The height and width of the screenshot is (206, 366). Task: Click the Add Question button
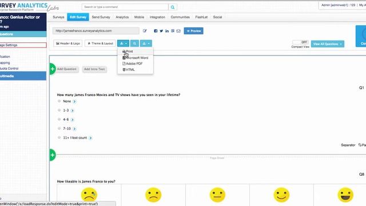(67, 69)
